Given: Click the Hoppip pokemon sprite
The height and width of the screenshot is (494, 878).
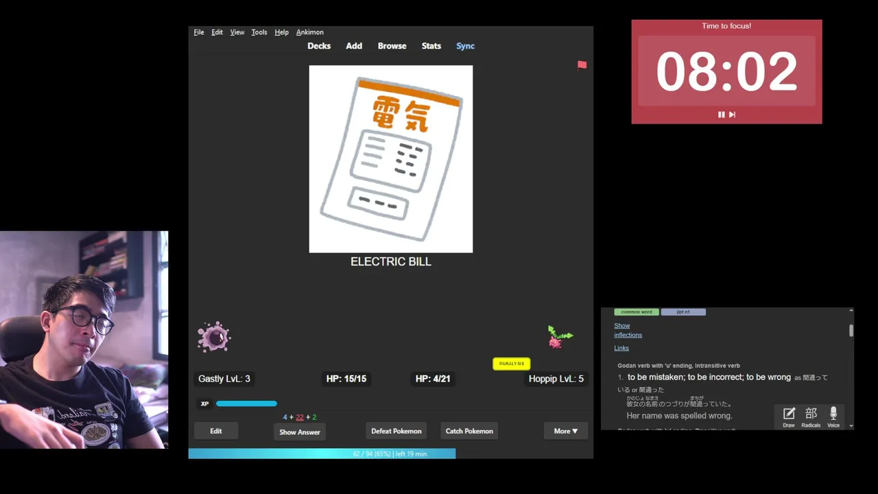Looking at the screenshot, I should 560,337.
